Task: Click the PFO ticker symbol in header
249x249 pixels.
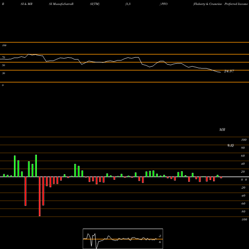Action: pyautogui.click(x=164, y=4)
